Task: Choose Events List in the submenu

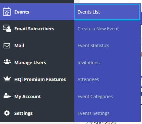Action: click(107, 12)
